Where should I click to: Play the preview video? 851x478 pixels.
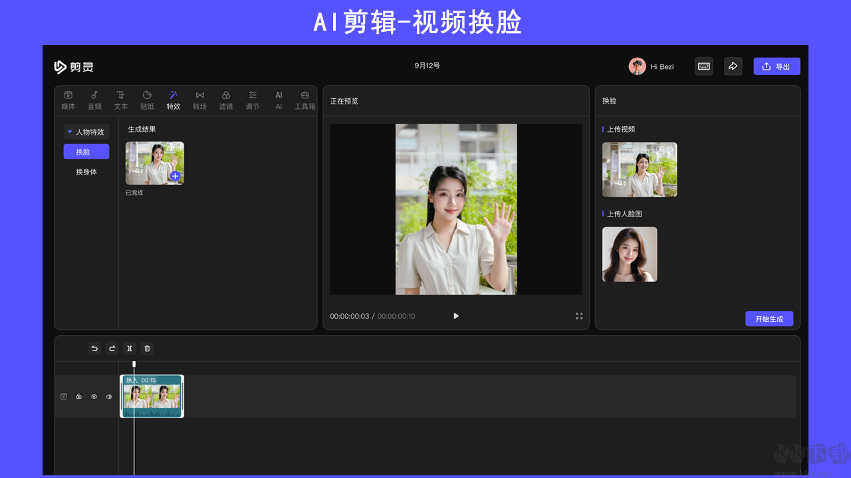(x=455, y=316)
